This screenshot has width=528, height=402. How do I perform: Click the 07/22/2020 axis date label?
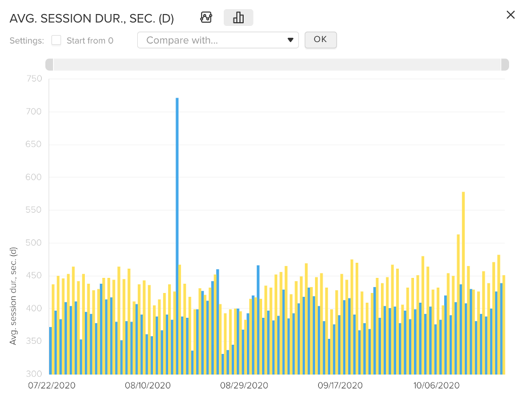coord(51,385)
